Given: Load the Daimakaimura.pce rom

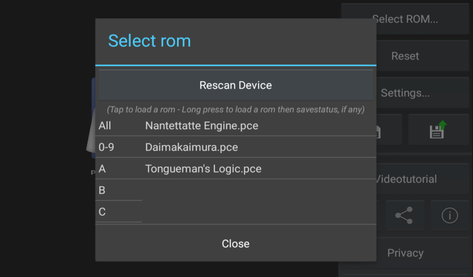Looking at the screenshot, I should pos(192,147).
